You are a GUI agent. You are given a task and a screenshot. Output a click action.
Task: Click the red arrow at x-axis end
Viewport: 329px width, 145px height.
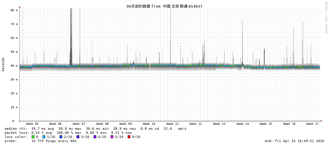[321, 121]
